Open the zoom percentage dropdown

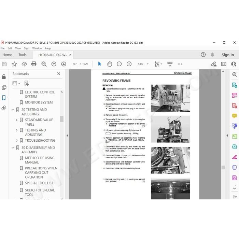pos(147,64)
